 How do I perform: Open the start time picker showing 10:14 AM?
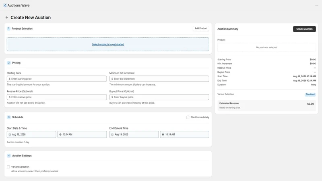[x=82, y=134]
